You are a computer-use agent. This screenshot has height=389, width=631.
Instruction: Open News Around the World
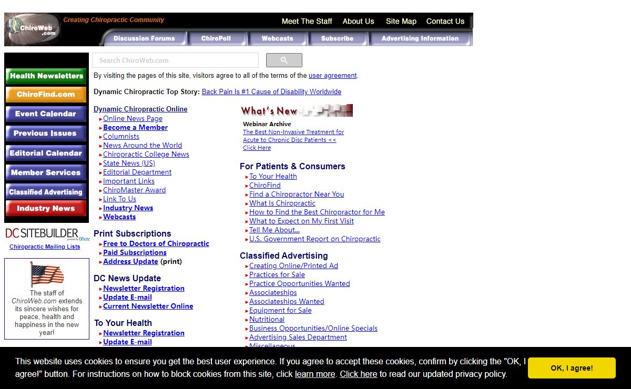pos(143,146)
